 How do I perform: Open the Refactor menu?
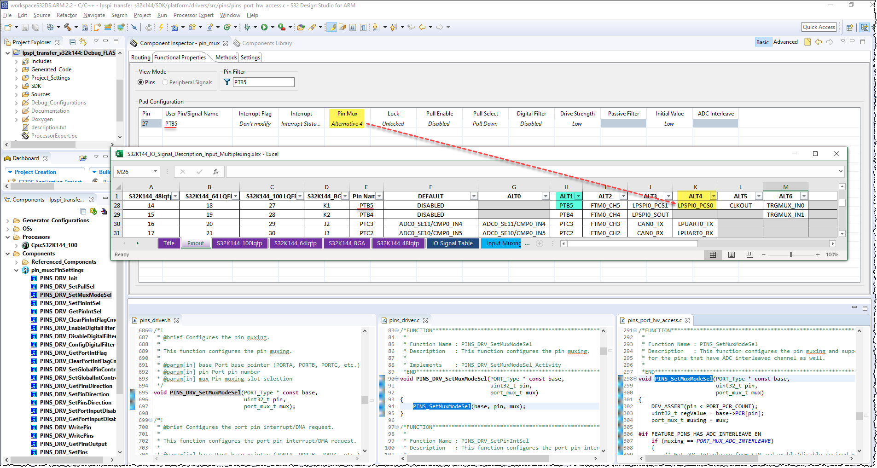coord(67,15)
